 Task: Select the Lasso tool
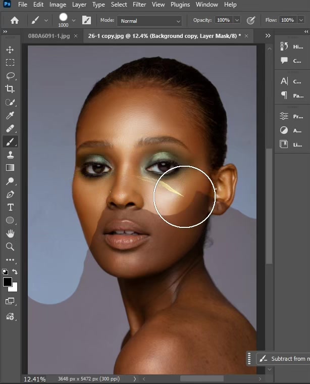coord(10,76)
